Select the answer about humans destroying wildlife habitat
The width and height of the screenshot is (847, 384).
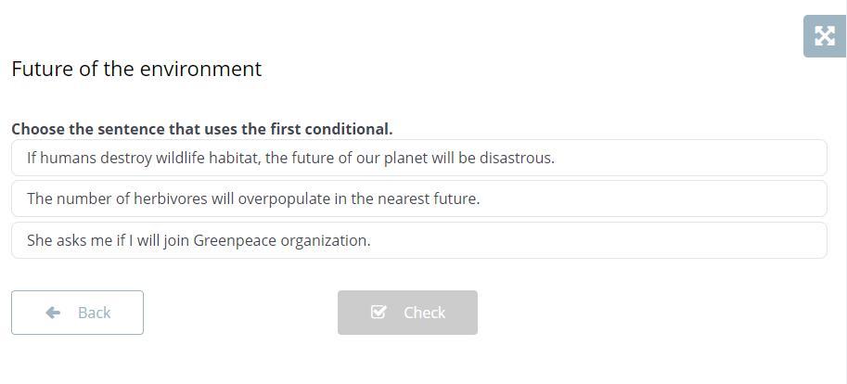point(418,158)
